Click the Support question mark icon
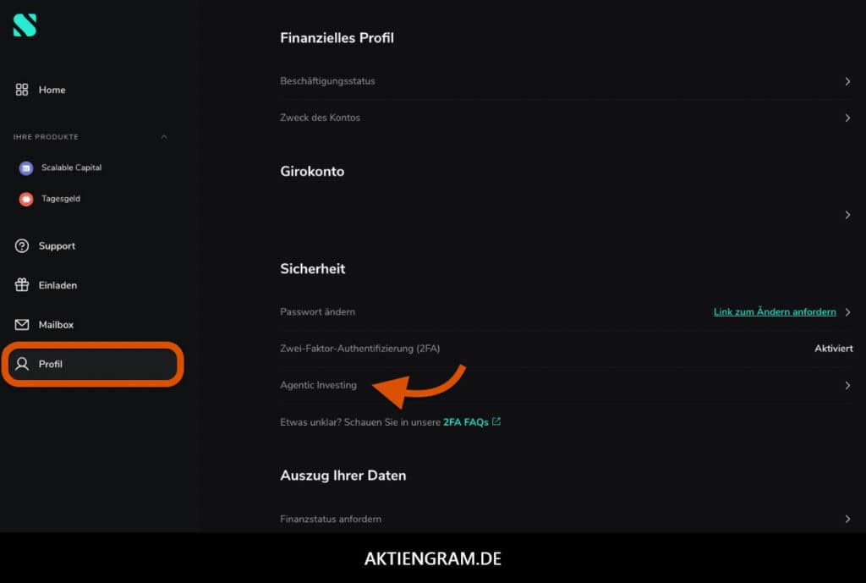This screenshot has width=866, height=583. (21, 246)
